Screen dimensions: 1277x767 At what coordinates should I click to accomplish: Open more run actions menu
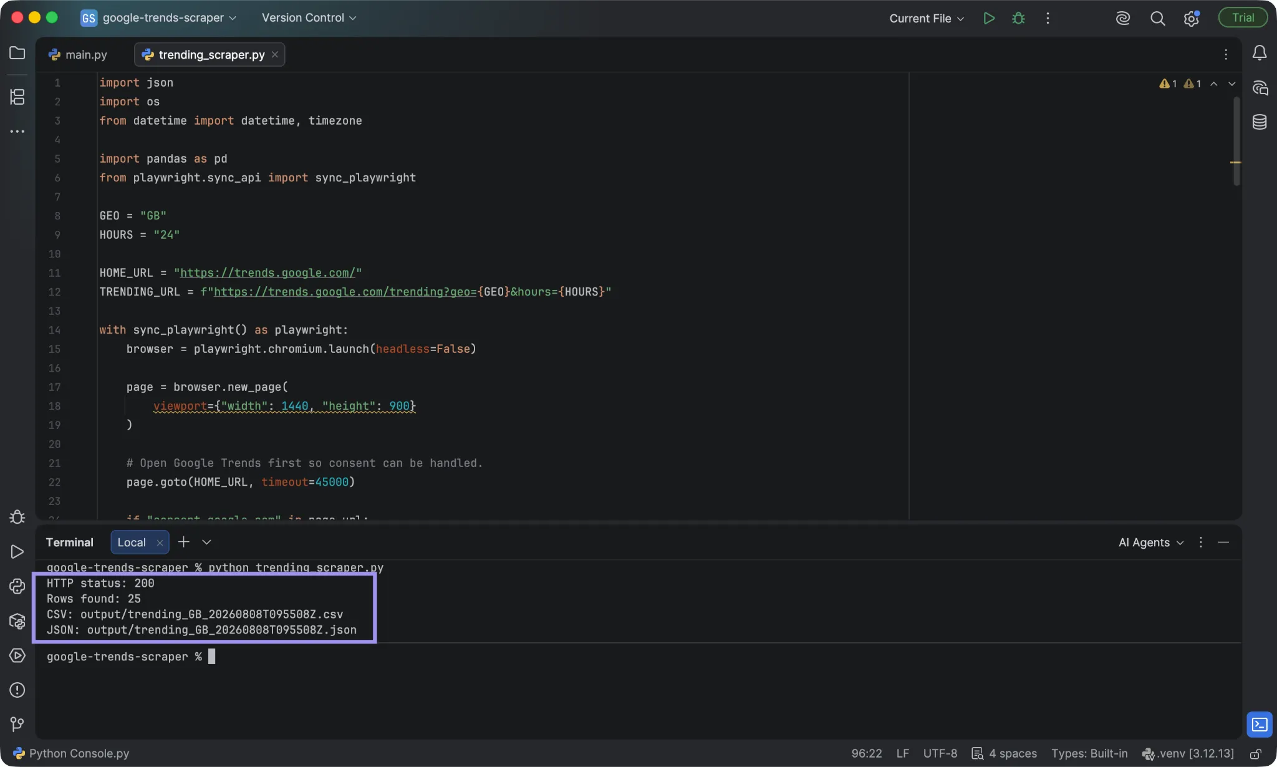1048,18
